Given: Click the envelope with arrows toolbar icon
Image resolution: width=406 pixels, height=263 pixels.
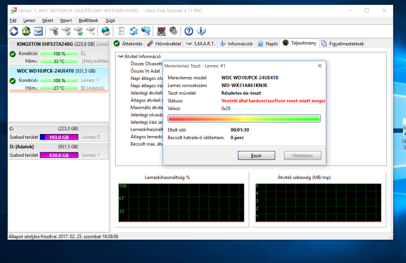Looking at the screenshot, I should pyautogui.click(x=133, y=31).
